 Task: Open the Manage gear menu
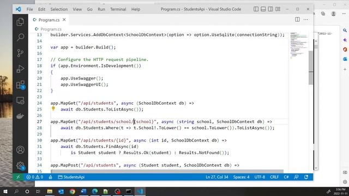pos(20,166)
